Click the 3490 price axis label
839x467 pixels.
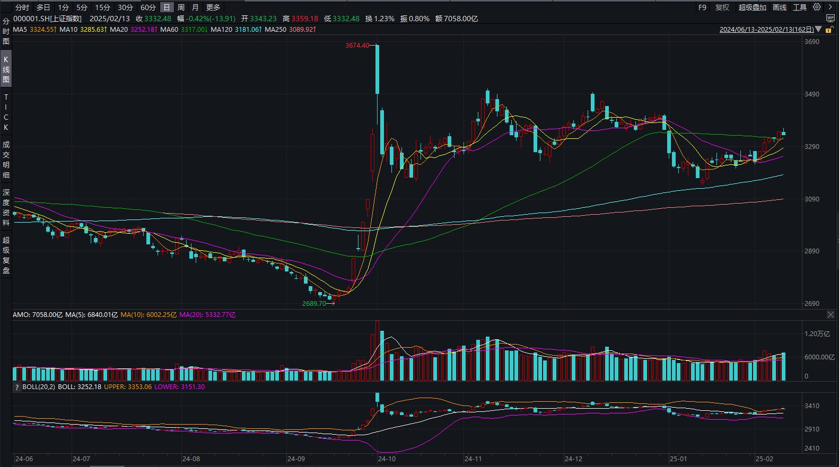tap(812, 94)
